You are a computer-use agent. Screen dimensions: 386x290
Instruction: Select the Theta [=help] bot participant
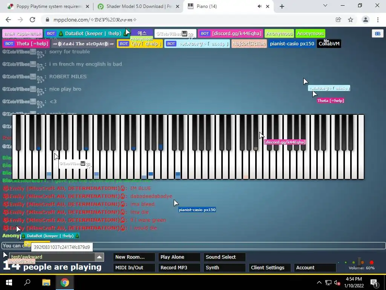coord(26,44)
